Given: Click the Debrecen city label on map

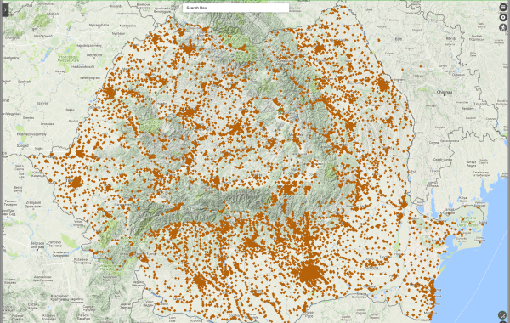Looking at the screenshot, I should 94,55.
